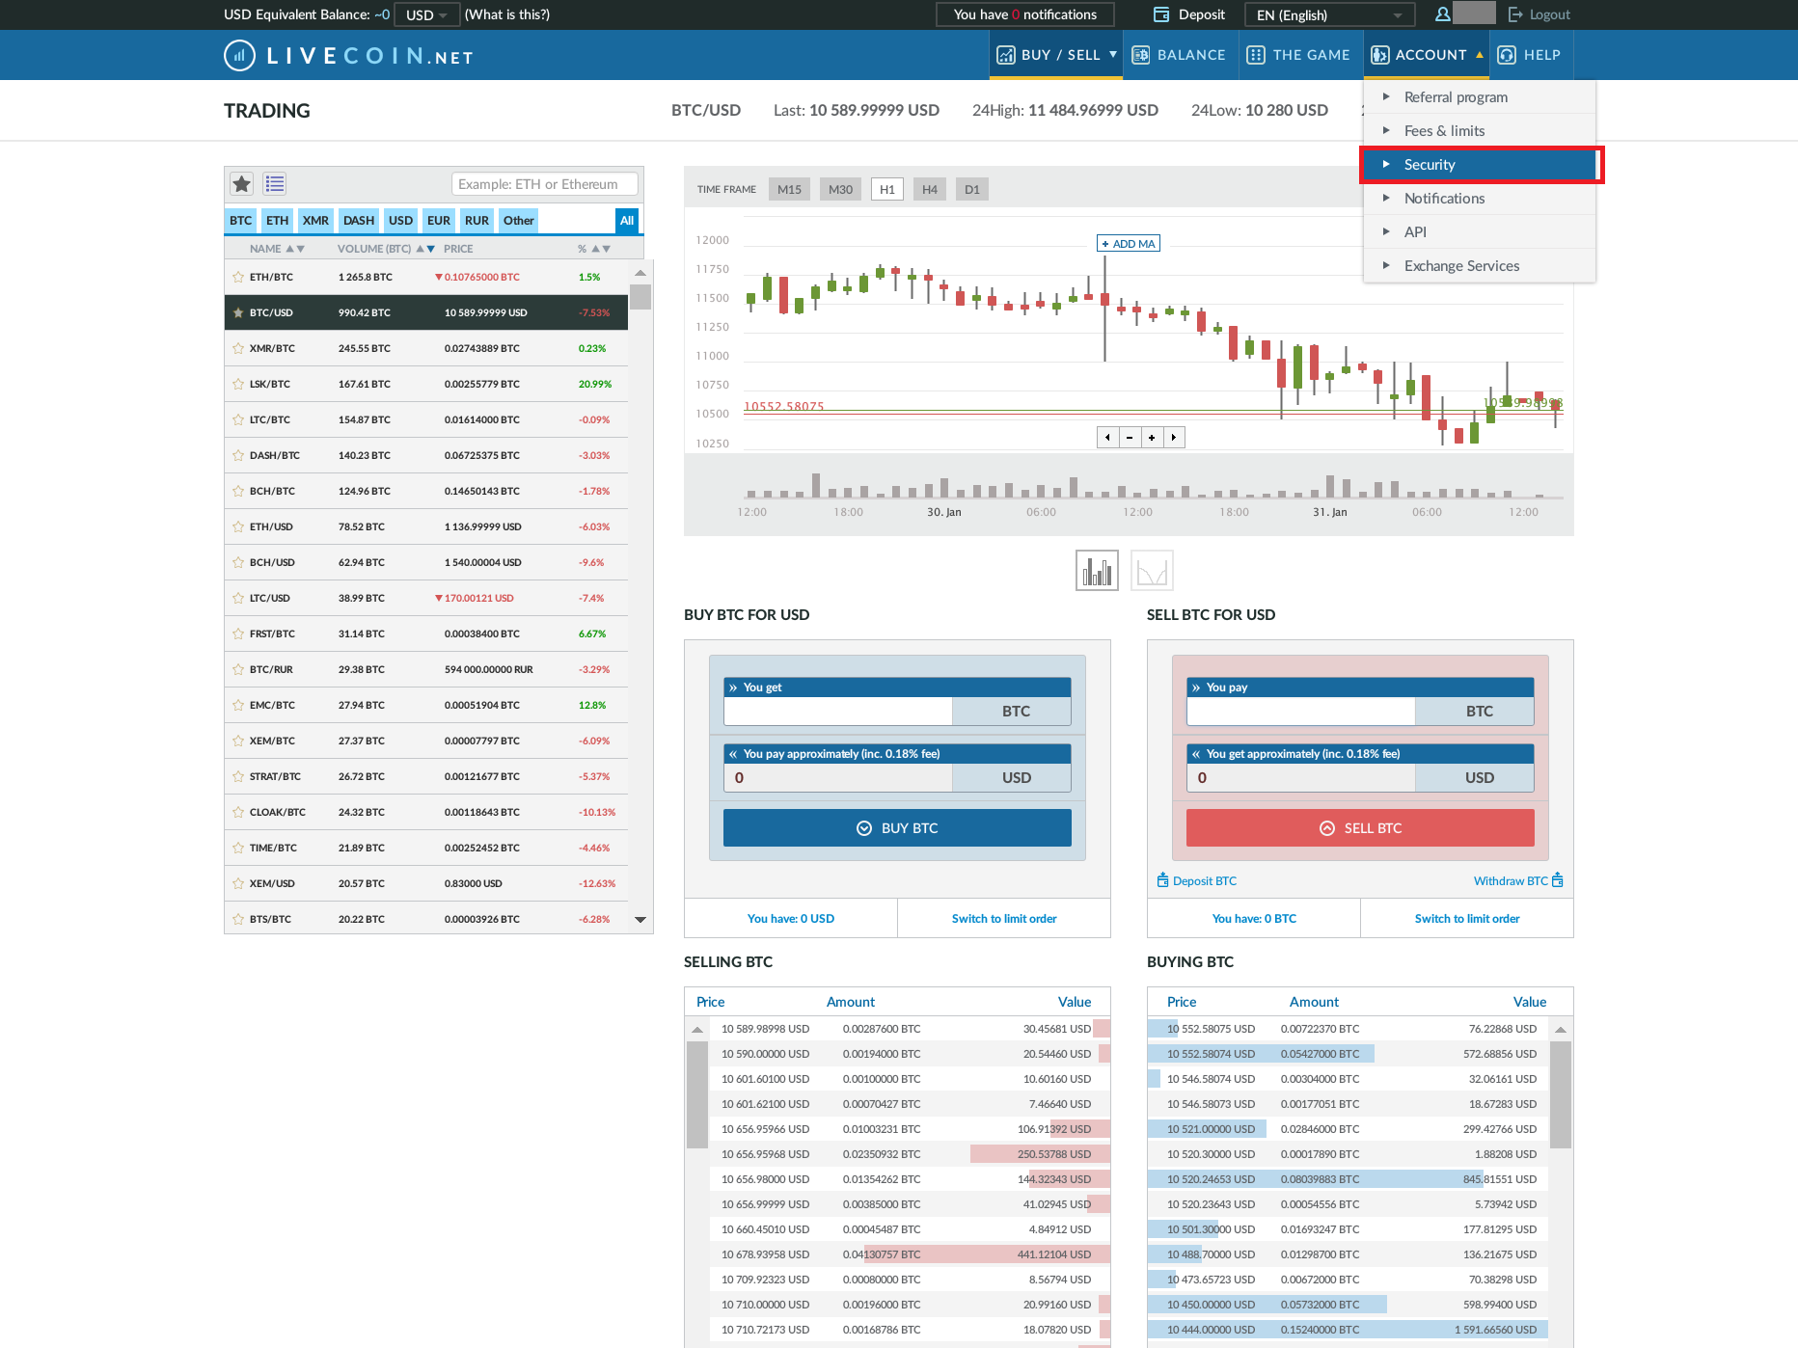Unfavorite the BTC/USD pair star
The height and width of the screenshot is (1348, 1798).
[238, 312]
